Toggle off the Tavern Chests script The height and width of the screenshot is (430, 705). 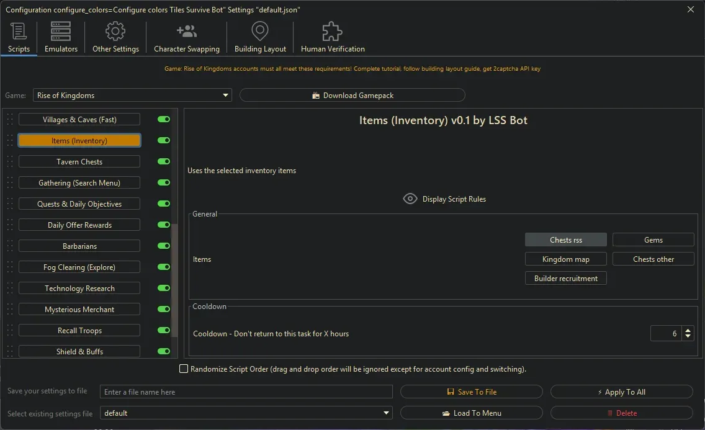163,161
